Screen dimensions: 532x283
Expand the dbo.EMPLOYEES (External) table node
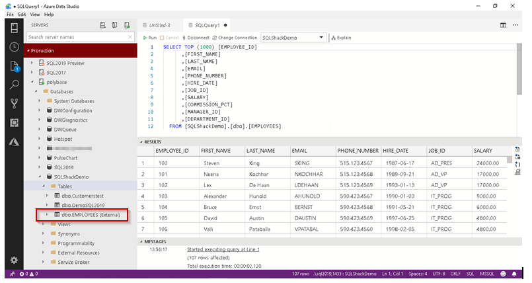click(47, 215)
